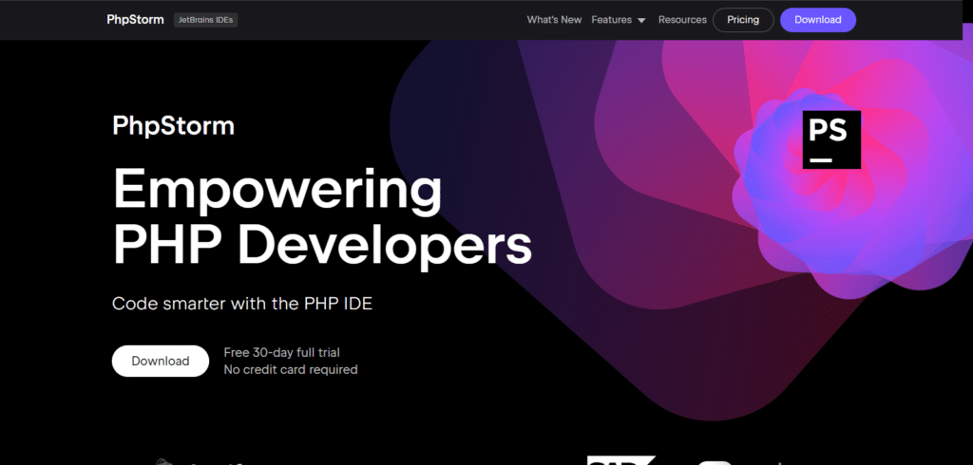Image resolution: width=973 pixels, height=465 pixels.
Task: Click the 'Empowering PHP Developers' headline
Action: click(x=322, y=218)
